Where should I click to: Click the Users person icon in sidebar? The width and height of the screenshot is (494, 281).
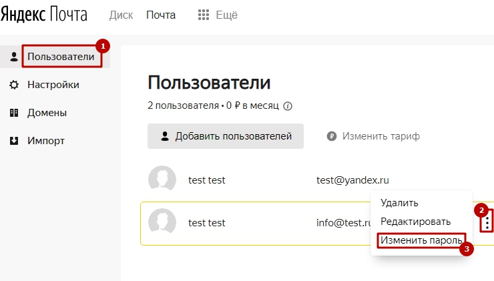pyautogui.click(x=14, y=57)
